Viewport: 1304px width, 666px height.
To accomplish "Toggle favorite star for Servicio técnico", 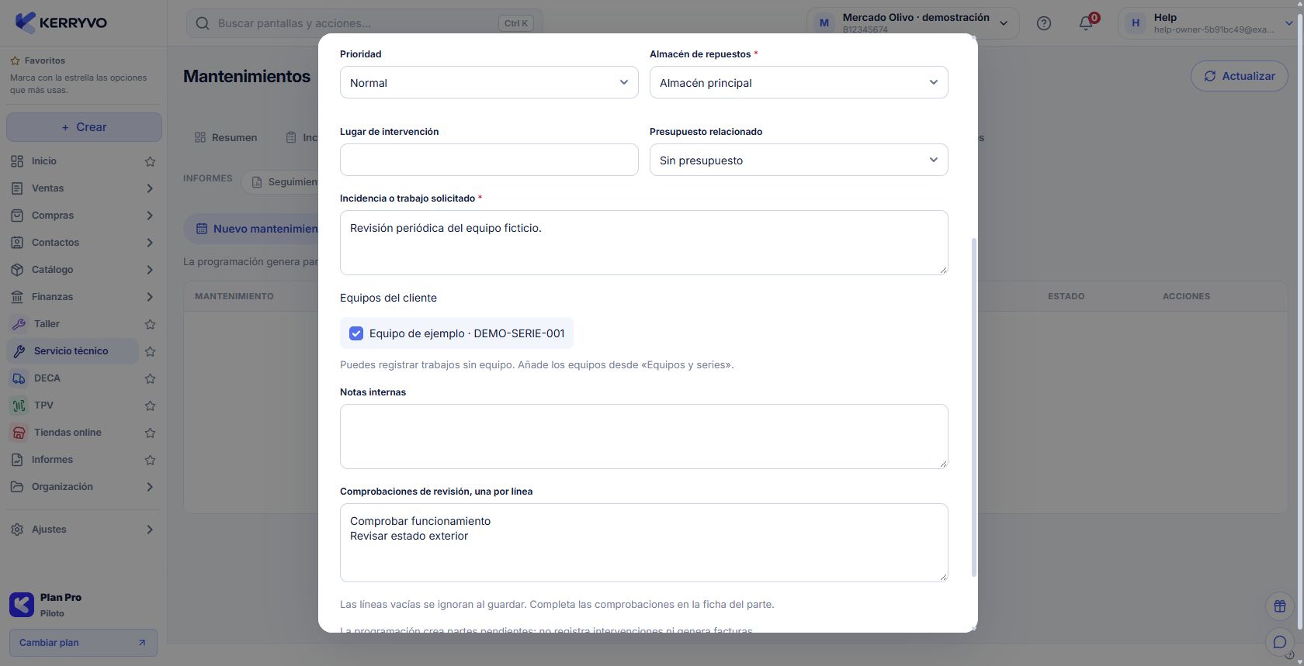I will [x=150, y=351].
